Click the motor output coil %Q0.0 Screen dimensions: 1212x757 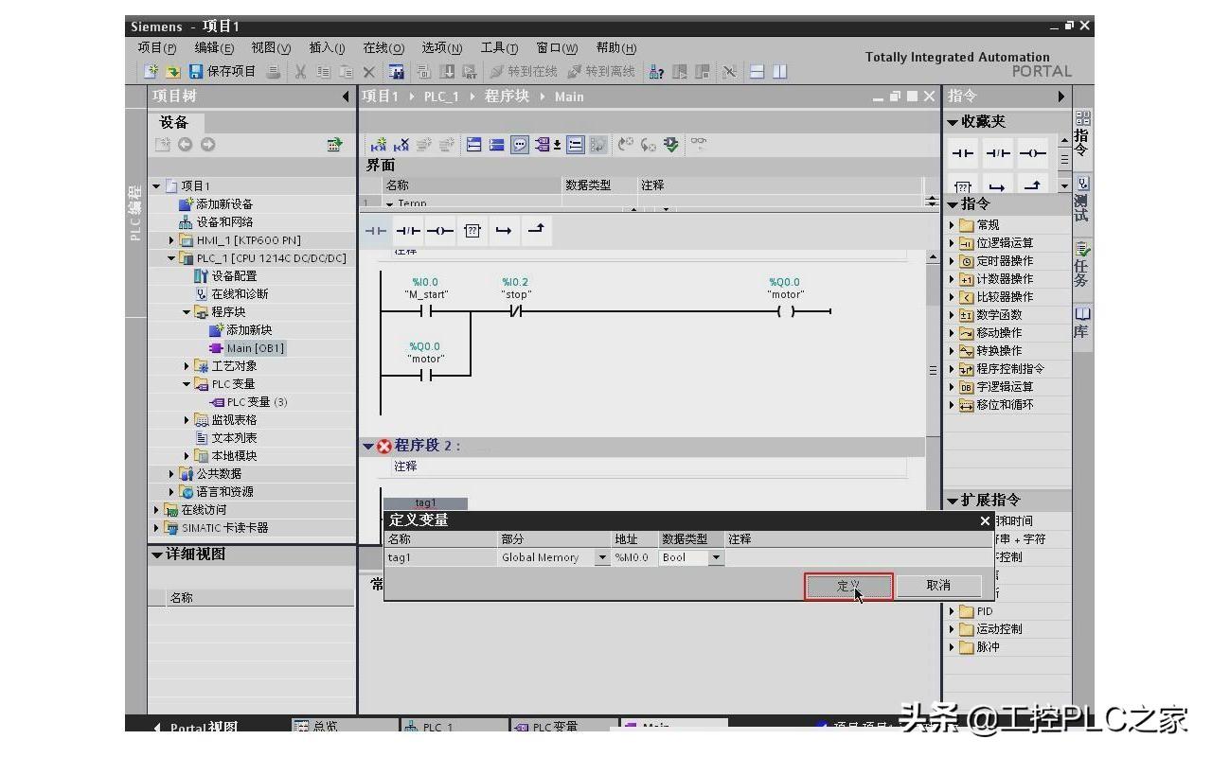(786, 311)
